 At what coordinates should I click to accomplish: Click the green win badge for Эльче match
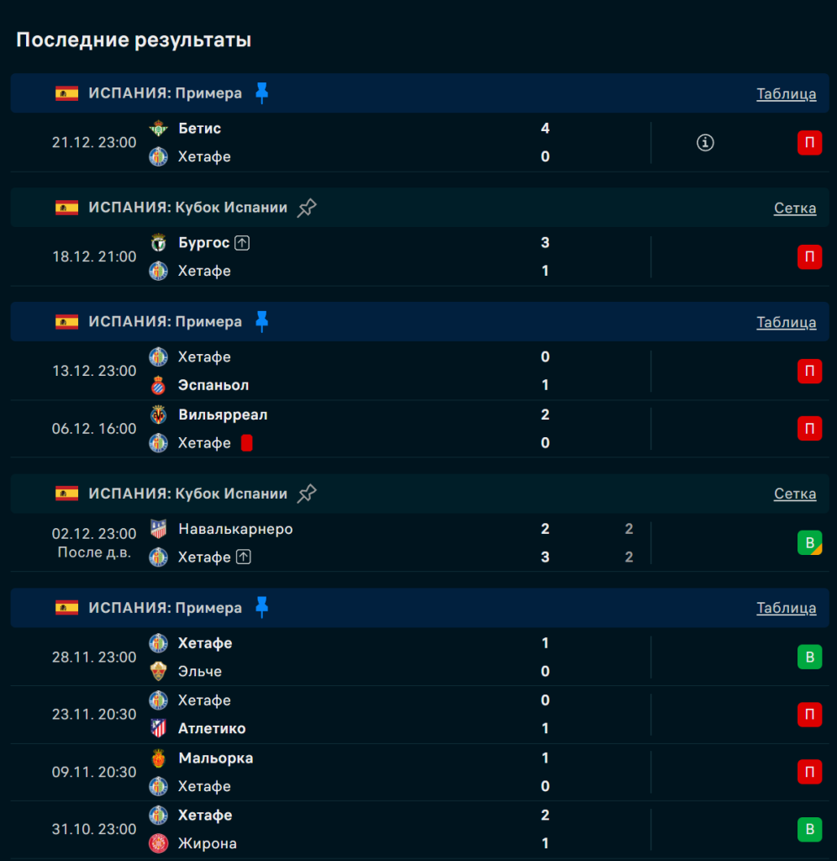pos(809,658)
